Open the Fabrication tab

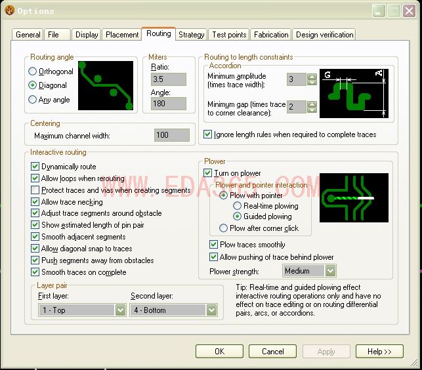coord(271,35)
